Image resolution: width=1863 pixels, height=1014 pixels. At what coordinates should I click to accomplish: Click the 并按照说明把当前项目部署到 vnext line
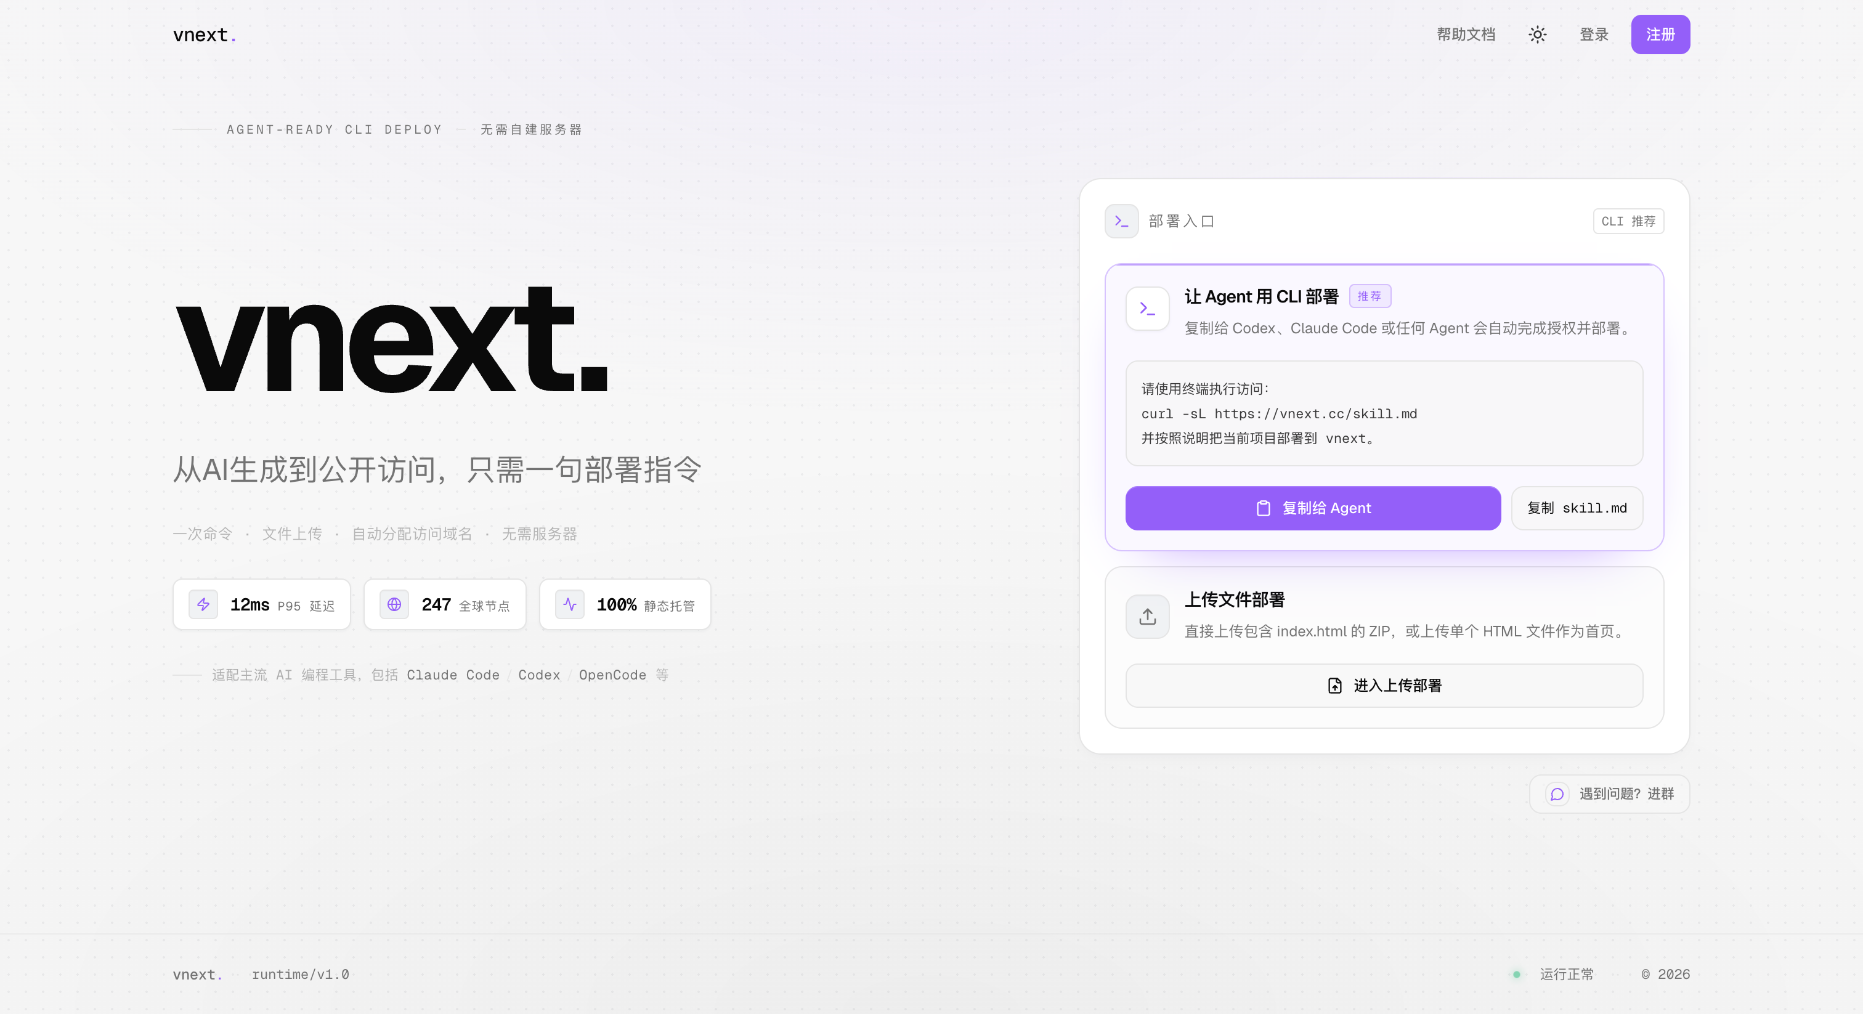1259,438
